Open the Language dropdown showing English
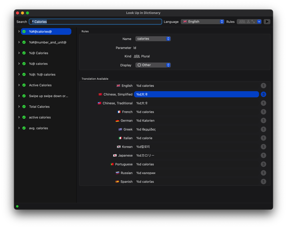Screen dimensions: 287x228 [202, 22]
